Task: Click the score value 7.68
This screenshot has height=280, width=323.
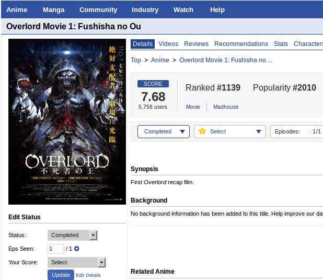Action: tap(153, 97)
